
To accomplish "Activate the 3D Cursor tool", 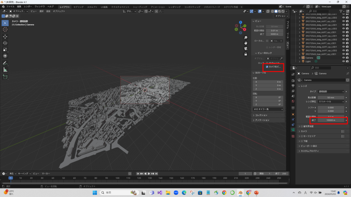I will point(5,29).
